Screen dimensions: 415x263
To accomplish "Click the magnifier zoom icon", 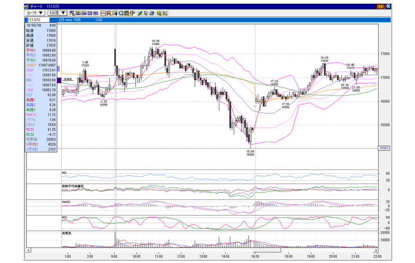I will point(121,13).
